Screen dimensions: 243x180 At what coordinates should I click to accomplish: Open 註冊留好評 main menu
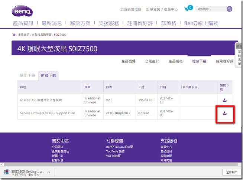(140, 23)
